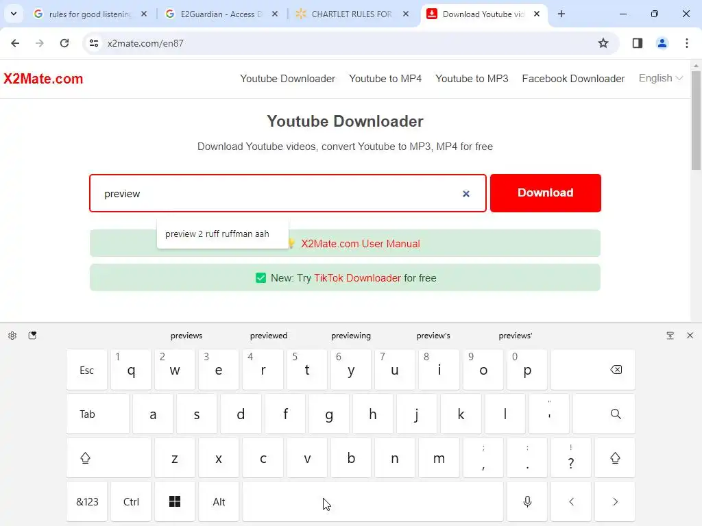Switch to 'rules for good listening' tab
This screenshot has width=702, height=526.
[90, 14]
